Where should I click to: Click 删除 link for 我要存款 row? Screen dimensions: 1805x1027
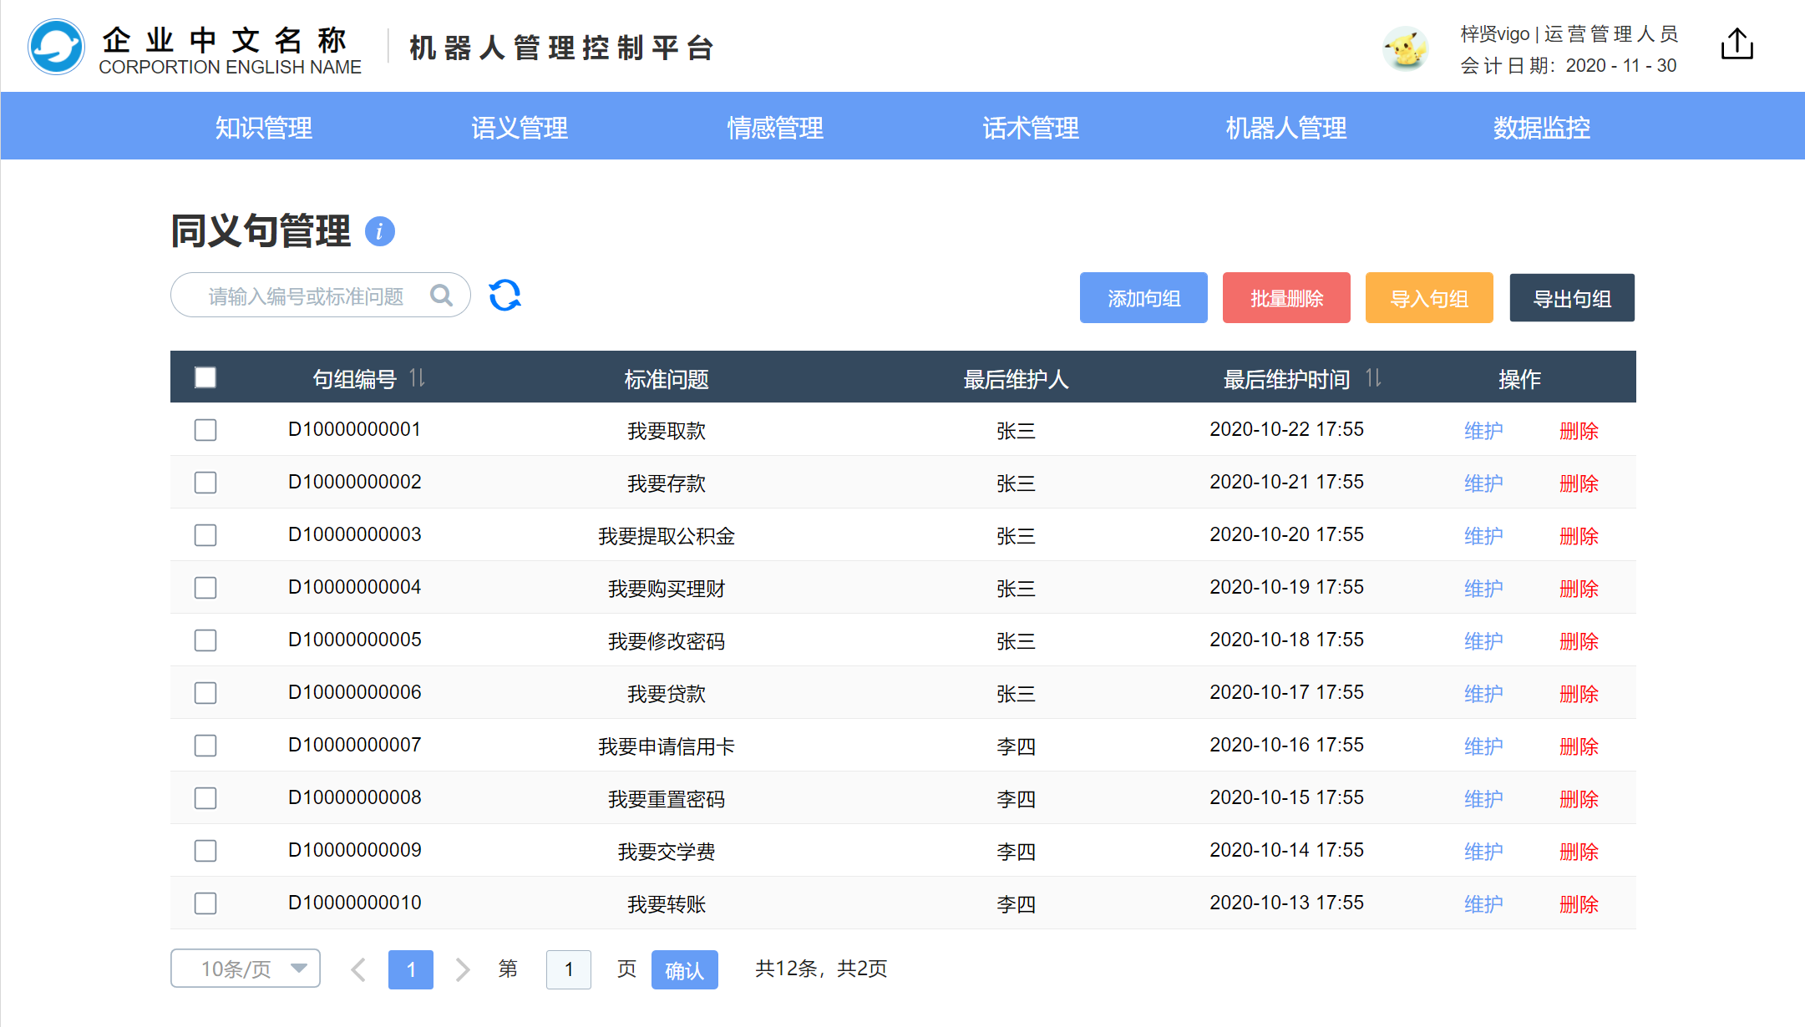click(1579, 483)
